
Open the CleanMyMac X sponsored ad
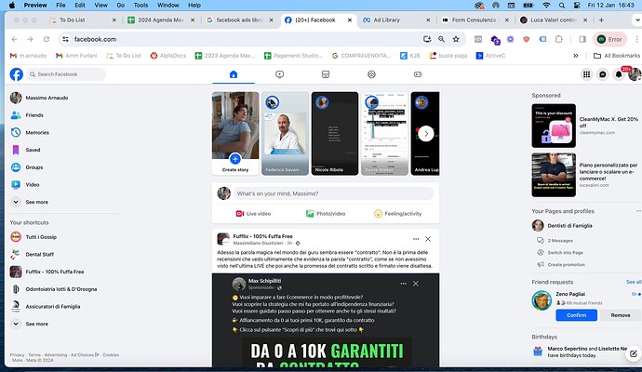pyautogui.click(x=585, y=126)
